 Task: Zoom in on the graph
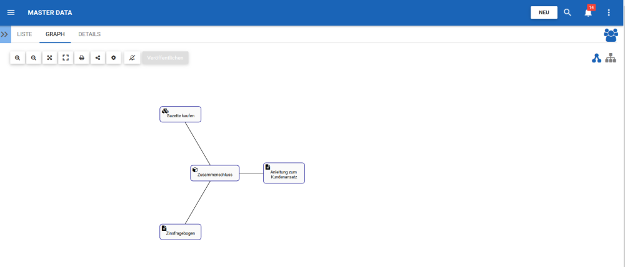pyautogui.click(x=17, y=57)
